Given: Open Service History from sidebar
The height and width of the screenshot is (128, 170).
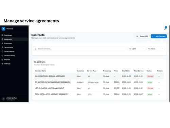Looking at the screenshot, I should pos(14,56).
